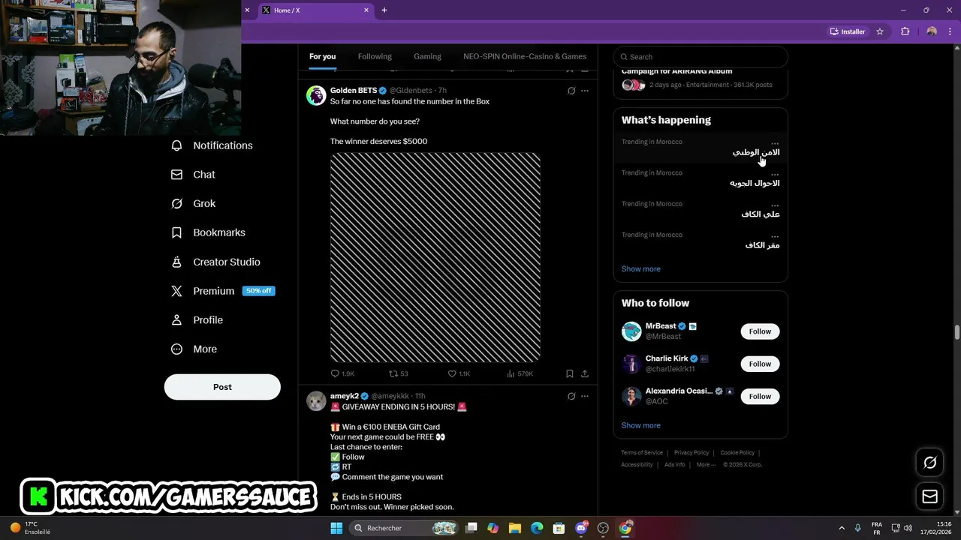Open the Cookie Policy link
This screenshot has height=540, width=961.
click(x=737, y=453)
